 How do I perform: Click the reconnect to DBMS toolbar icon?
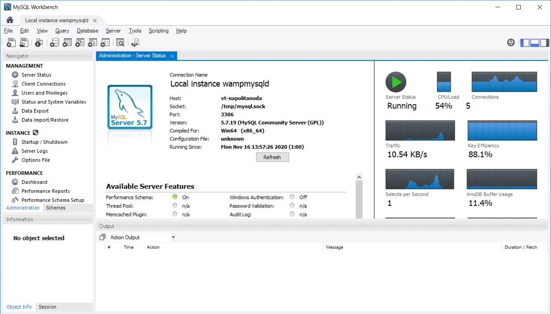coord(136,42)
